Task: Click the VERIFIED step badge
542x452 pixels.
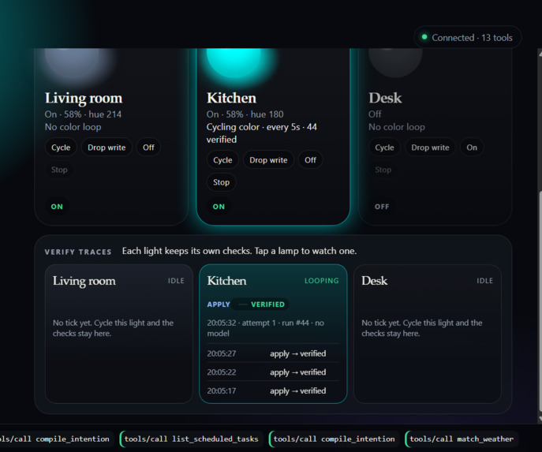Action: pos(268,304)
